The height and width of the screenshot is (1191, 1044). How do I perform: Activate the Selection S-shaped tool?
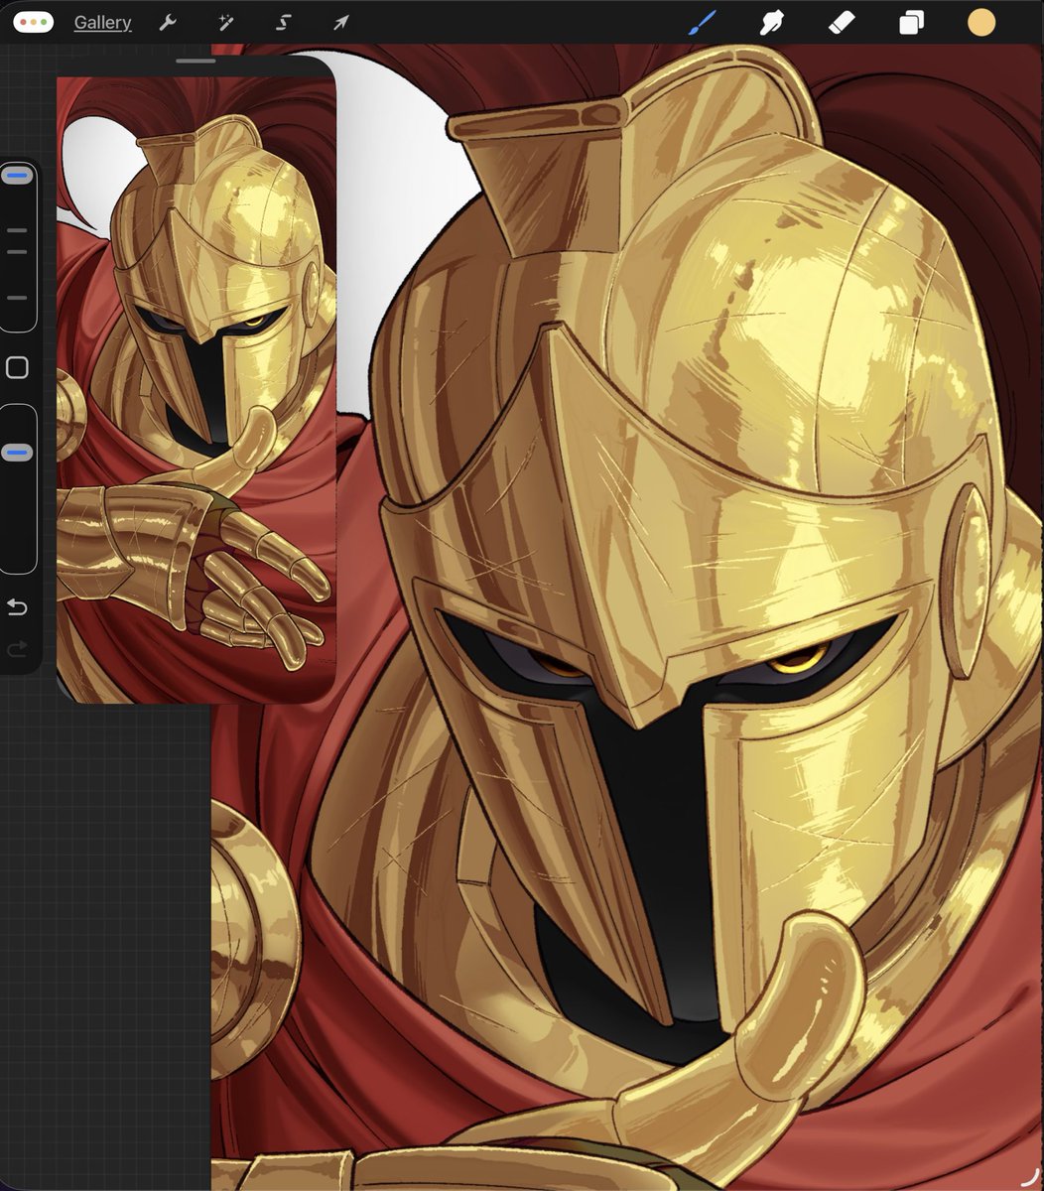click(283, 23)
